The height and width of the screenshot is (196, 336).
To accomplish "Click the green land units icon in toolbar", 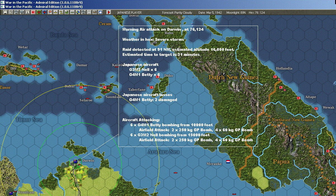I will pos(67,12).
